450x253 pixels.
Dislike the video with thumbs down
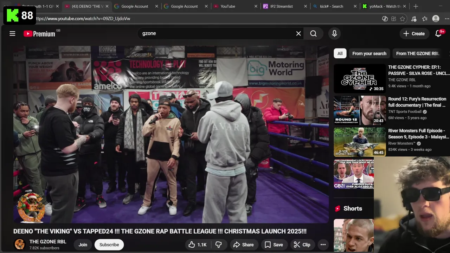tap(218, 245)
